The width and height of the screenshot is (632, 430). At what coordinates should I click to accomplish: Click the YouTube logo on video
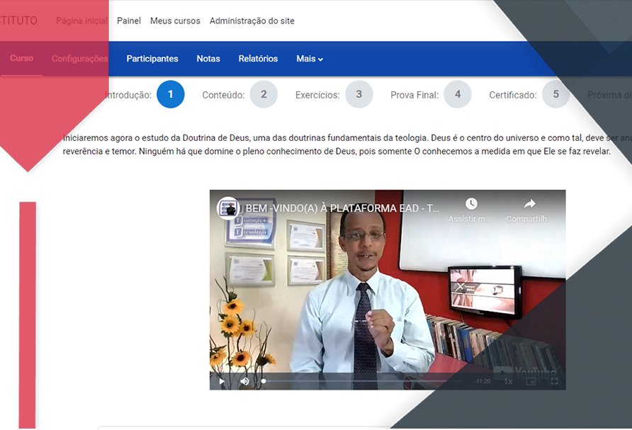tap(524, 371)
